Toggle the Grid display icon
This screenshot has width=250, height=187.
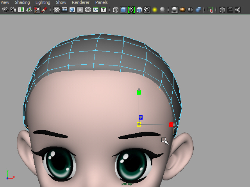tap(57, 10)
